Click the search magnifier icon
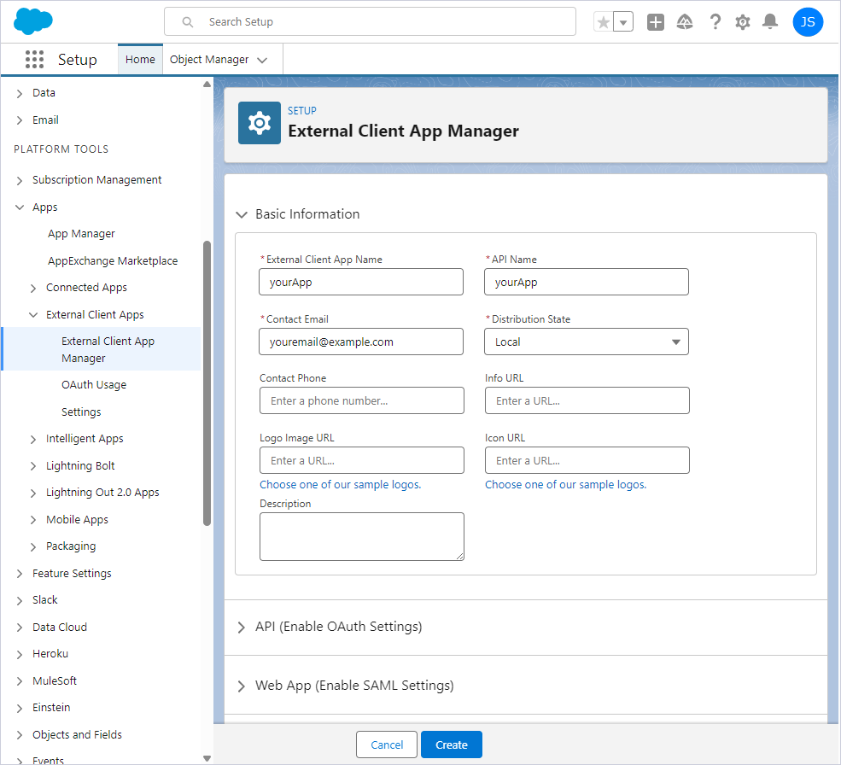The height and width of the screenshot is (765, 841). [188, 22]
